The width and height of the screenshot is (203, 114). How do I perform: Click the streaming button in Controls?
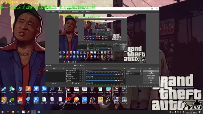[151, 71]
